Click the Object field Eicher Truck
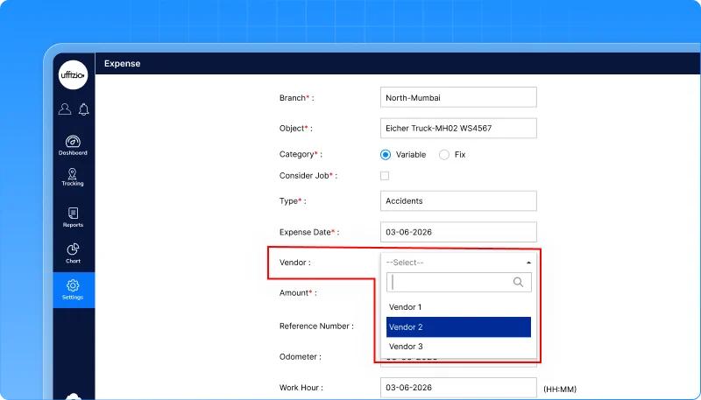The image size is (701, 400). (x=458, y=128)
